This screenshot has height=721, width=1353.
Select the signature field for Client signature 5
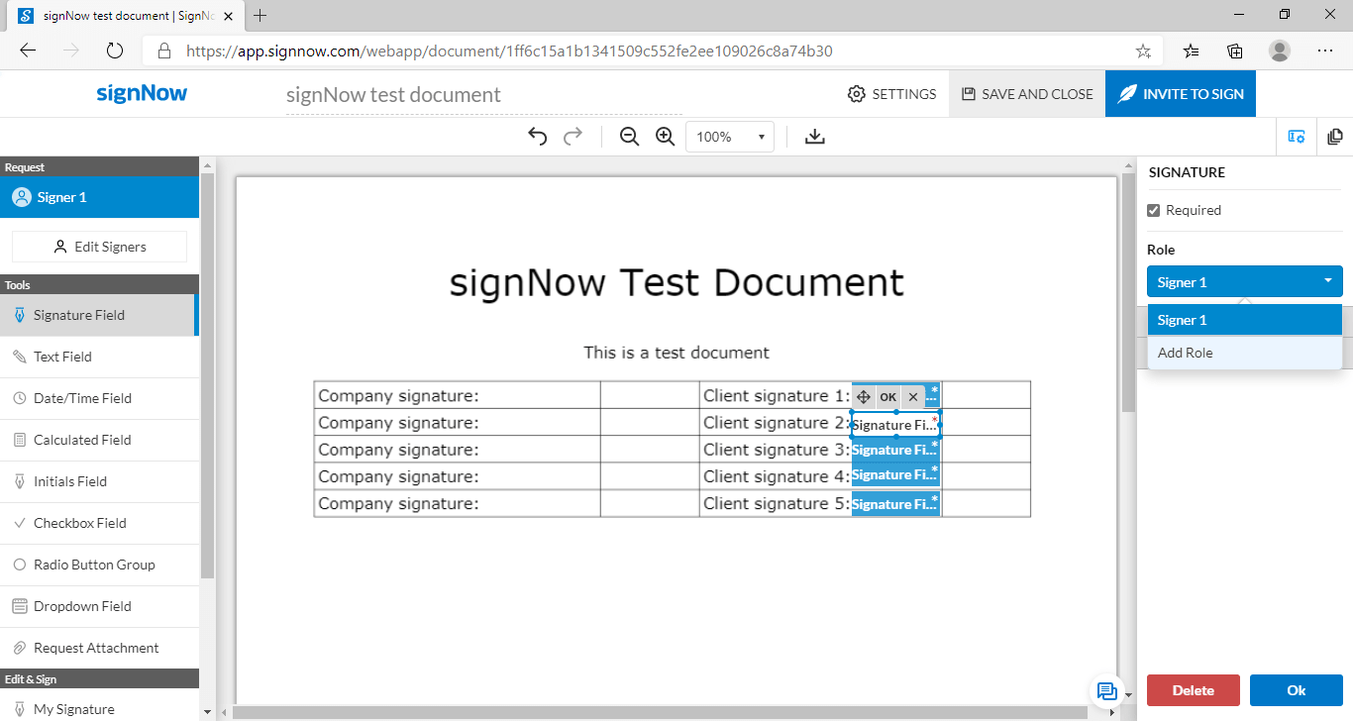coord(895,504)
